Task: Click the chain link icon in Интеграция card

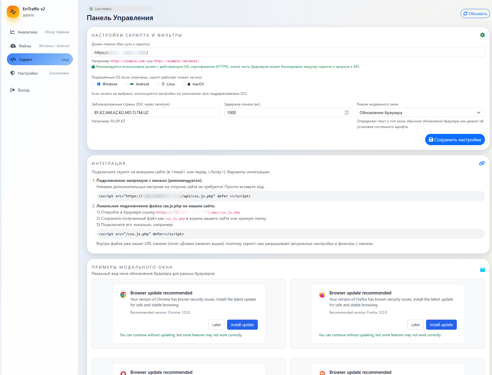Action: [482, 163]
